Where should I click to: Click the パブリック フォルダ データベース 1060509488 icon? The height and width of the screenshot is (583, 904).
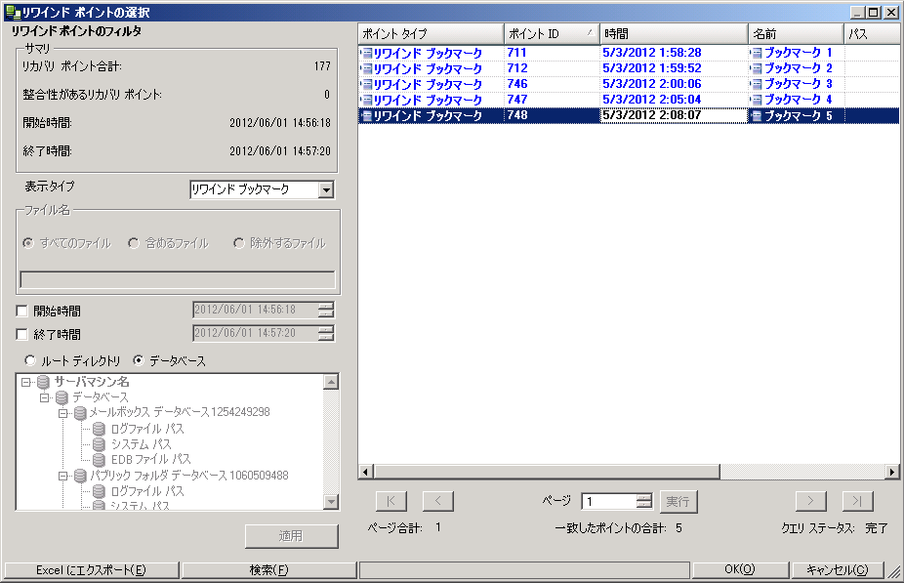coord(80,476)
